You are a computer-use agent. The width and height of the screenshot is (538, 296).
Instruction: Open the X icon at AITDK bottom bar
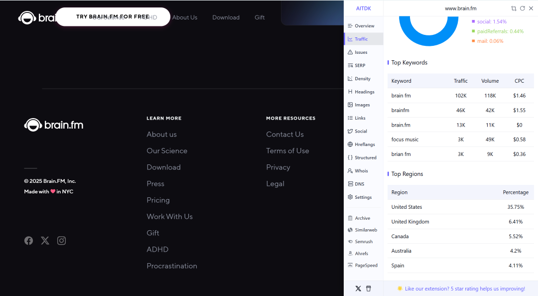click(358, 289)
